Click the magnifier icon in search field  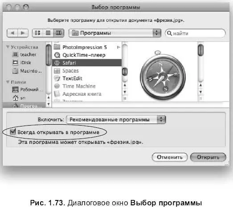[169, 33]
